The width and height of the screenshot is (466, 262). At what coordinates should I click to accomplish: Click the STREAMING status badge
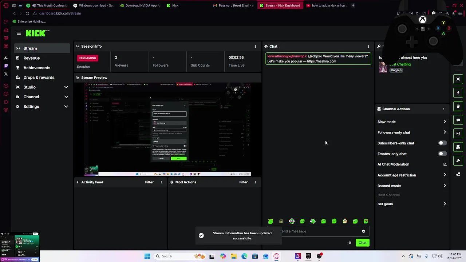point(87,58)
